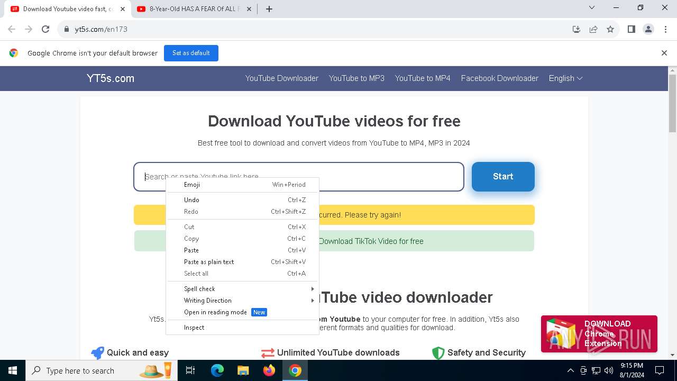677x381 pixels.
Task: Select Undo from context menu
Action: click(243, 200)
